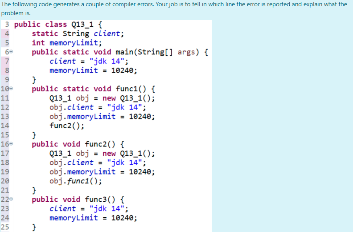The image size is (353, 232).
Task: Click 'int memoryLimit;' declaration
Action: 67,43
